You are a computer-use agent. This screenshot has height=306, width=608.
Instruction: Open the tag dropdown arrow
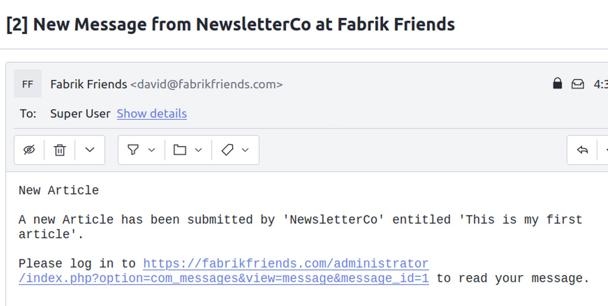click(x=246, y=150)
